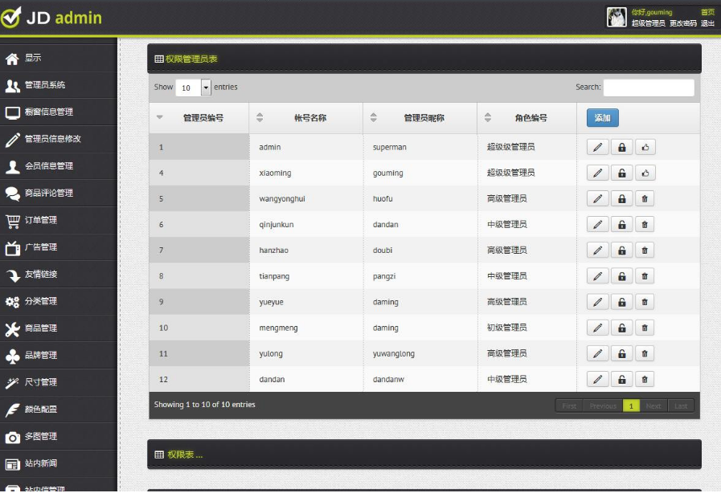Open 管理员信息修改 in sidebar

click(59, 139)
